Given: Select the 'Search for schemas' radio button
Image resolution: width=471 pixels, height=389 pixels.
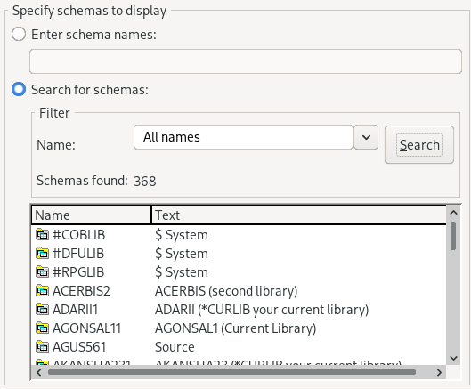Looking at the screenshot, I should pos(19,89).
